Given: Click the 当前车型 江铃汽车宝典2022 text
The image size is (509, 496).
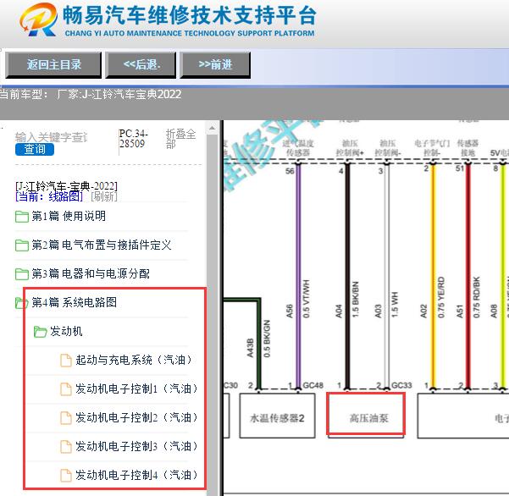Looking at the screenshot, I should [91, 95].
